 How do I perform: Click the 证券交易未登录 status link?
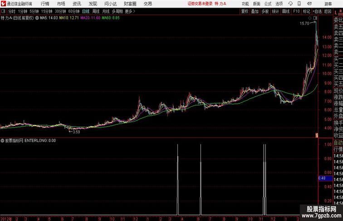click(200, 4)
